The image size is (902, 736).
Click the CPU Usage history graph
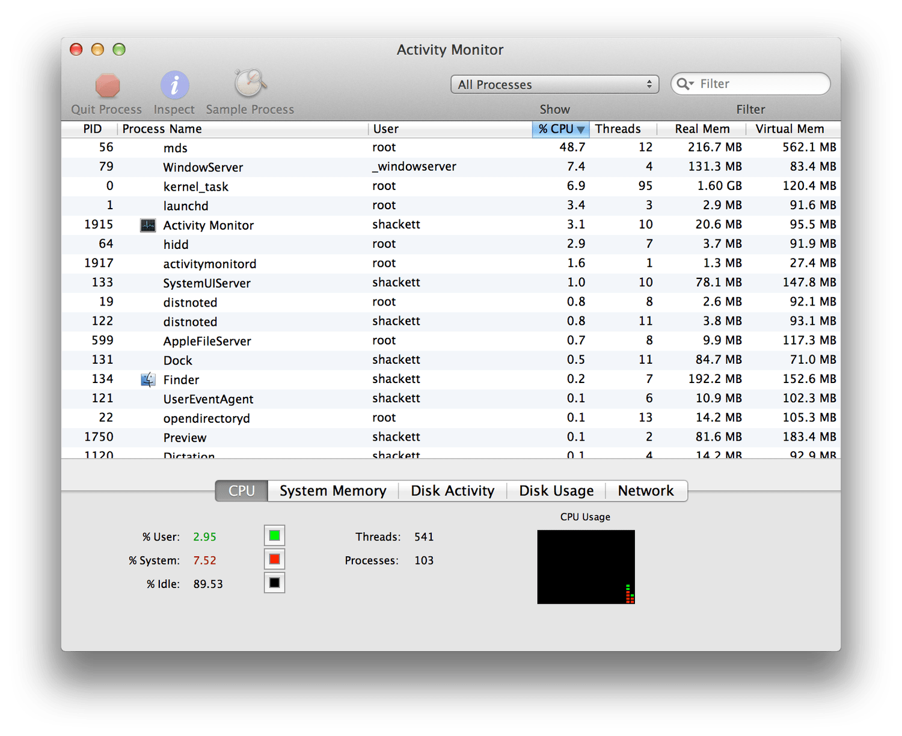tap(586, 567)
